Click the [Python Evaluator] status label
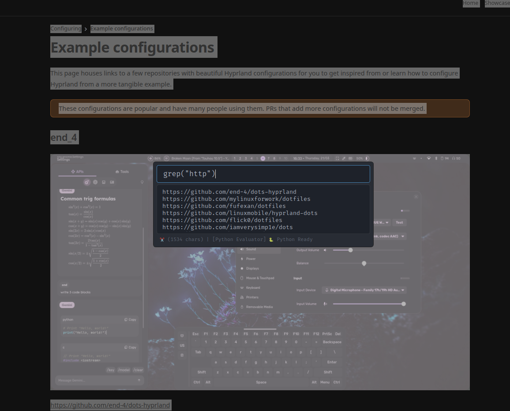The height and width of the screenshot is (411, 510). pyautogui.click(x=239, y=240)
